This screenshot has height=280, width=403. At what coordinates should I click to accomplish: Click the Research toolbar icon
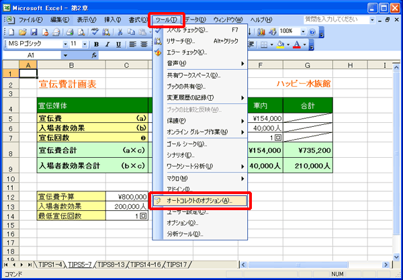pos(106,32)
